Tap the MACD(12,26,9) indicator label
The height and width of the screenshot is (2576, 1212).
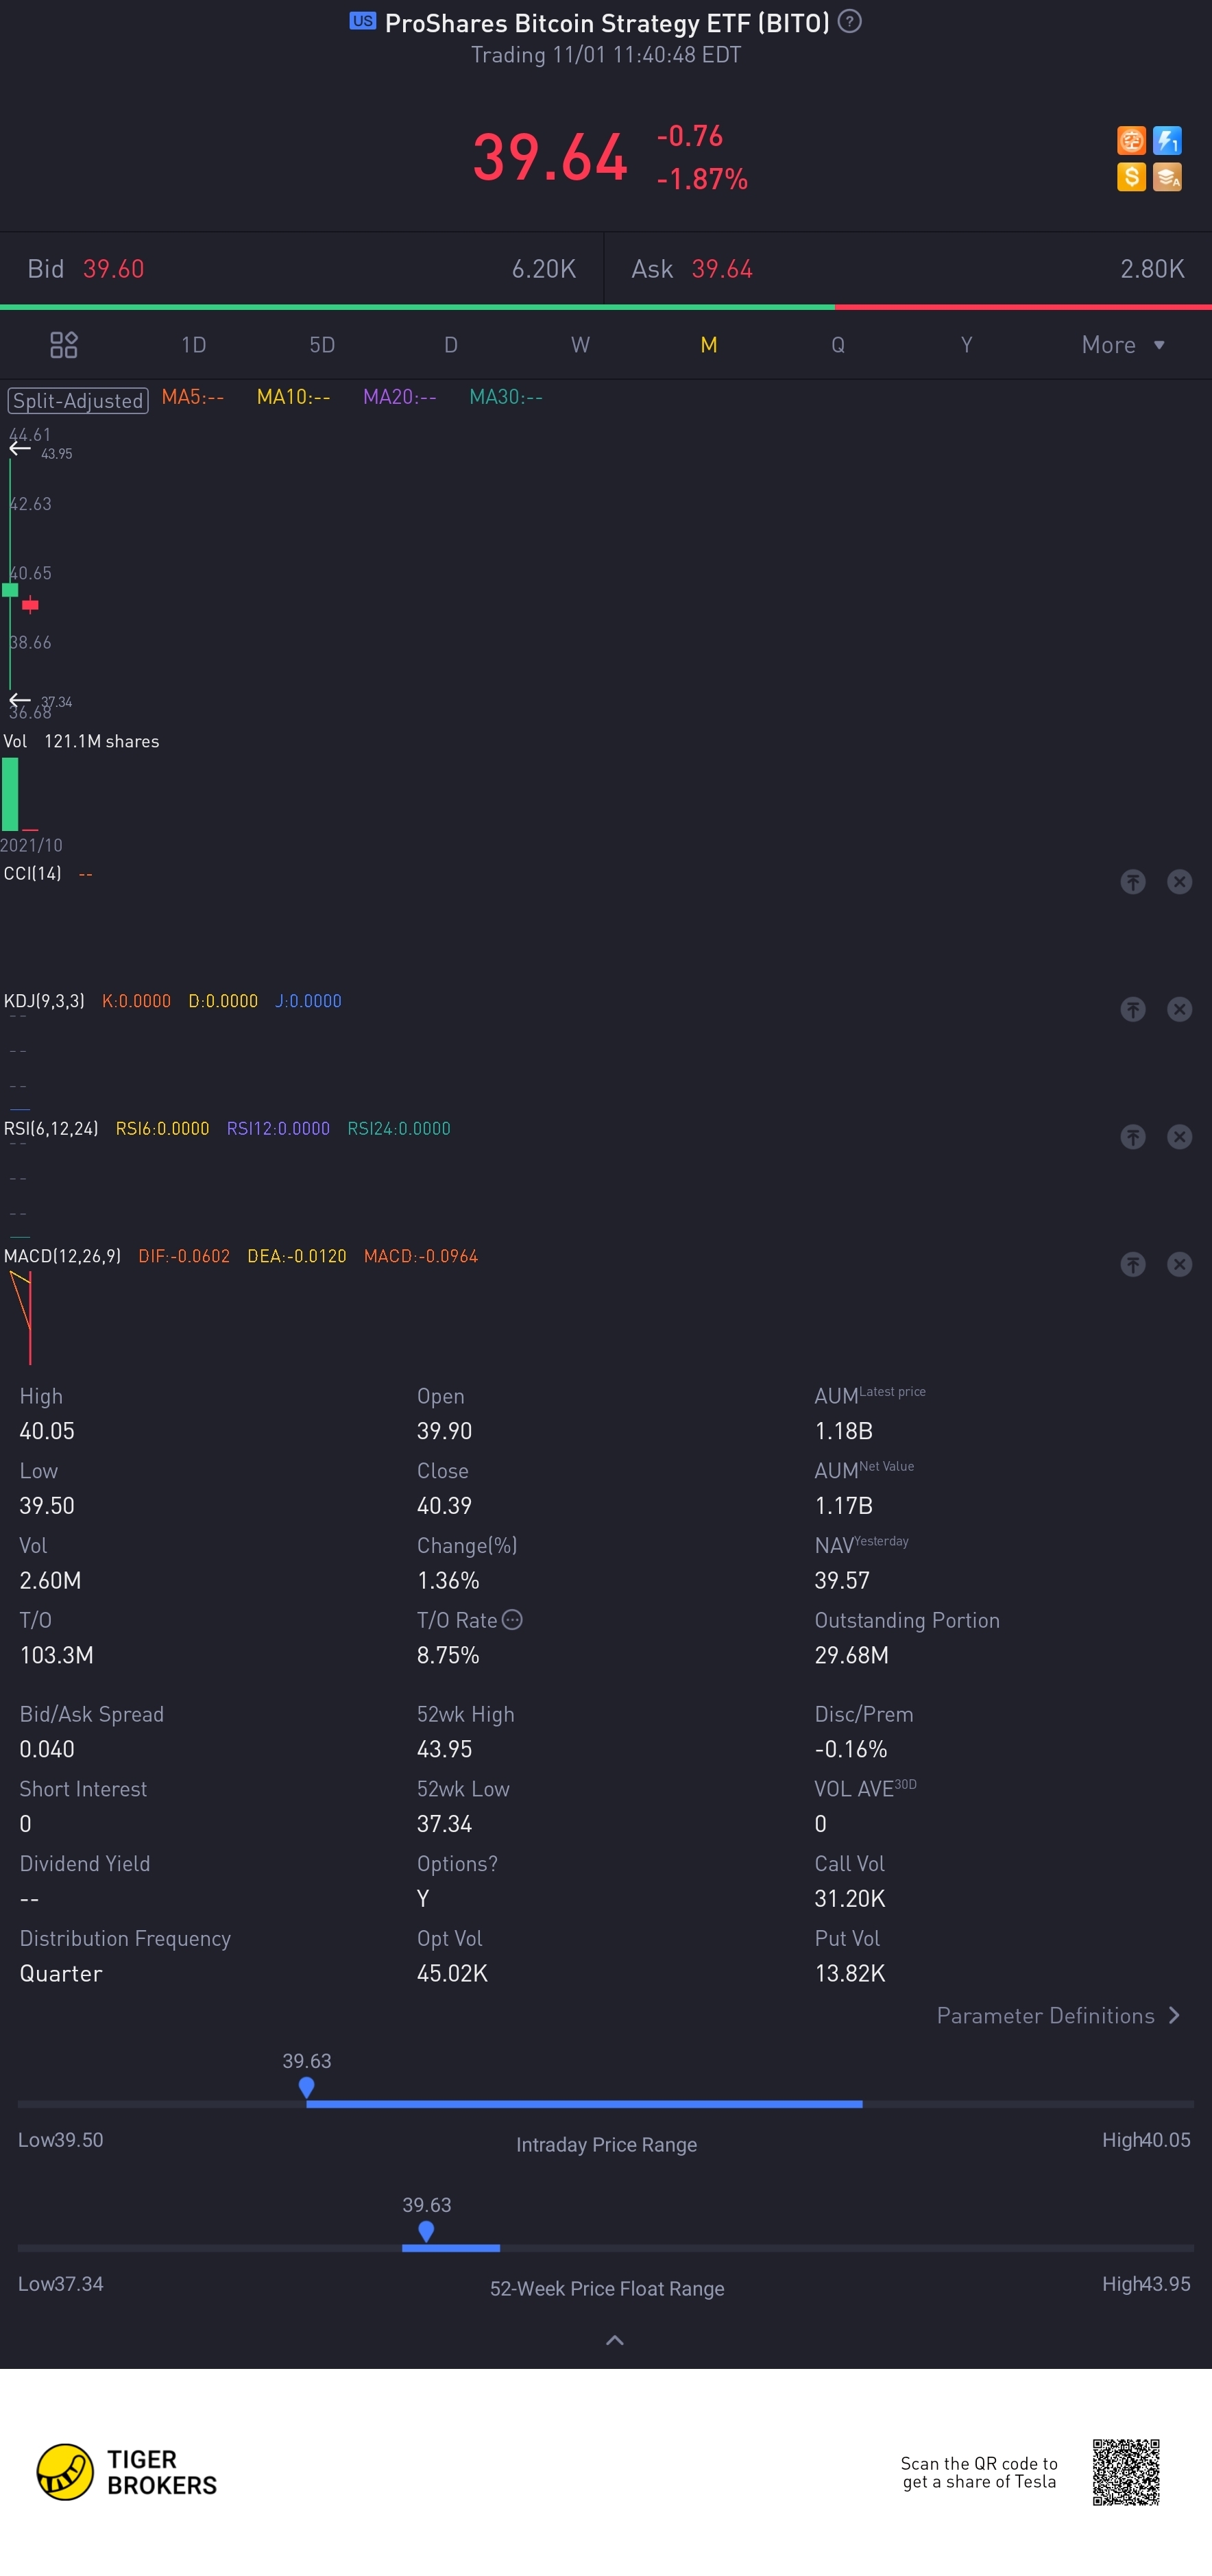click(62, 1257)
